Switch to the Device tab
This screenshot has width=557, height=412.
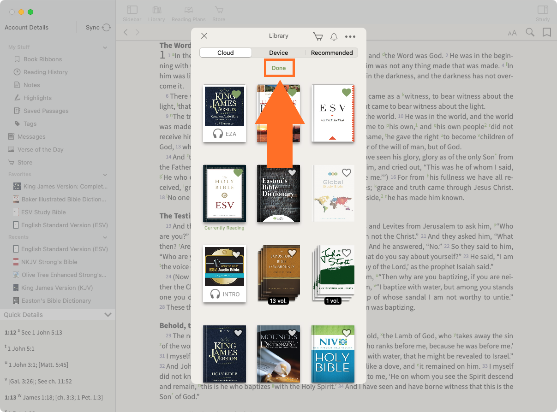point(279,53)
